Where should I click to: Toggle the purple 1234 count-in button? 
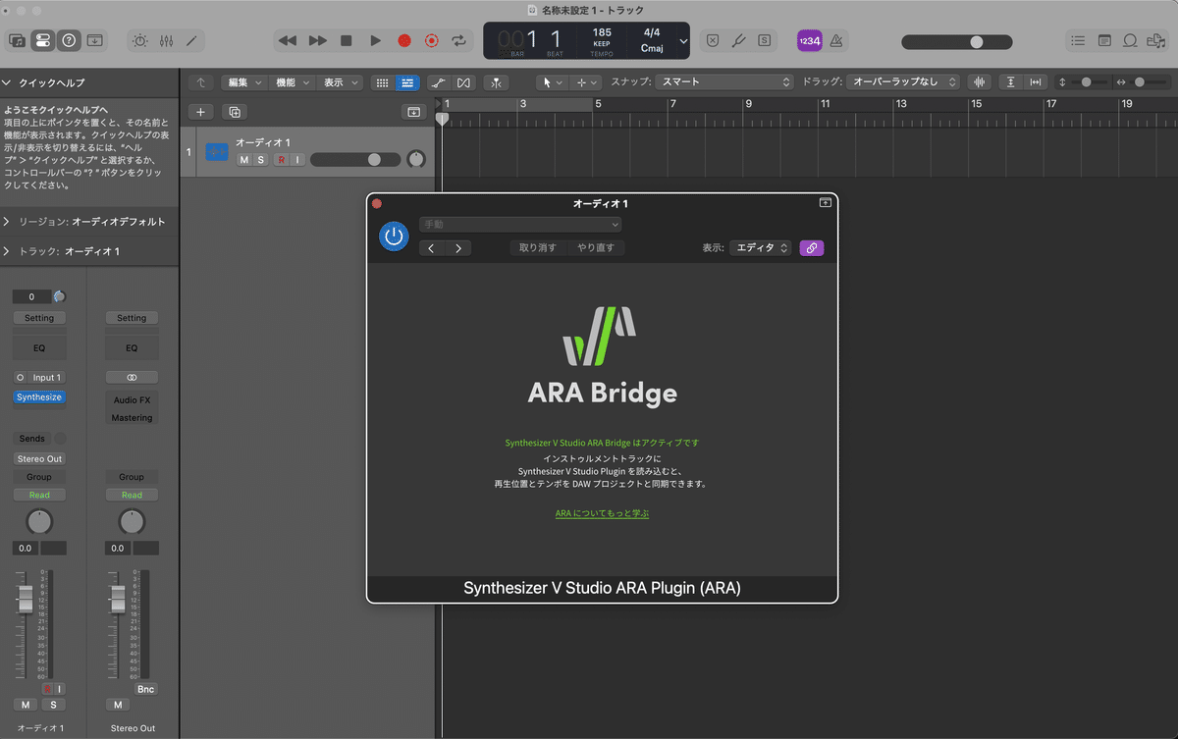(x=809, y=40)
